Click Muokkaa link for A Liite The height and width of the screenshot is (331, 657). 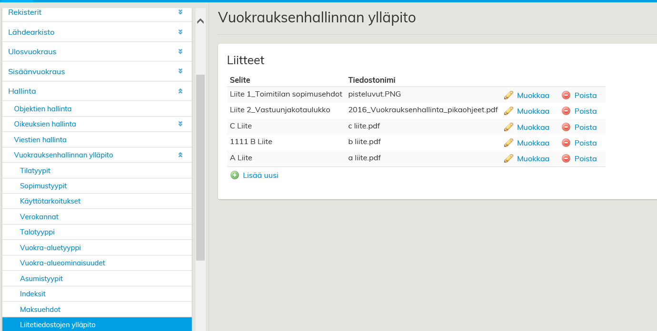pos(533,158)
